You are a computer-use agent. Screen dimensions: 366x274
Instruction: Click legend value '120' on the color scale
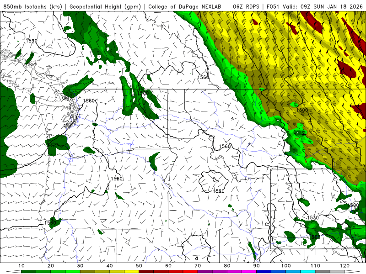point(345,266)
